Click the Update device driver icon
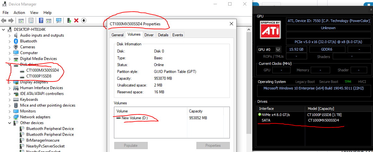Screen dimensions: 373x152 coord(69,20)
